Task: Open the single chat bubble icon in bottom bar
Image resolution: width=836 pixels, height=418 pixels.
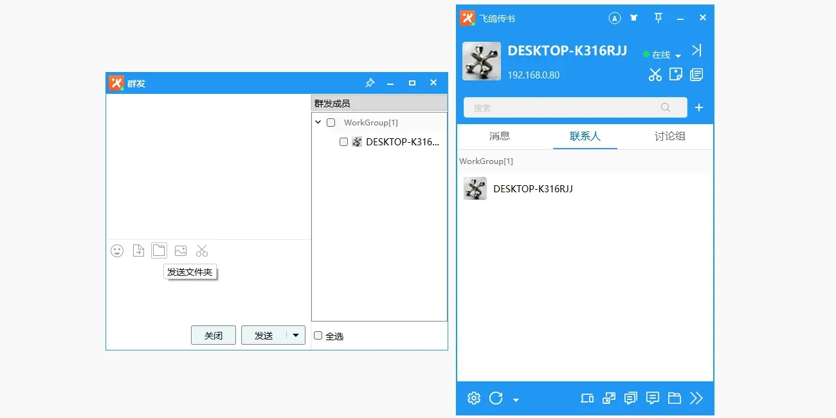Action: click(x=653, y=398)
